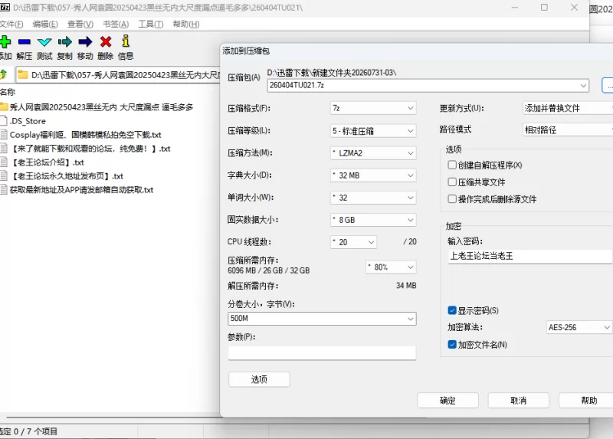Enable 创建自解压程序(X) checkbox
Image resolution: width=613 pixels, height=439 pixels.
pos(452,165)
